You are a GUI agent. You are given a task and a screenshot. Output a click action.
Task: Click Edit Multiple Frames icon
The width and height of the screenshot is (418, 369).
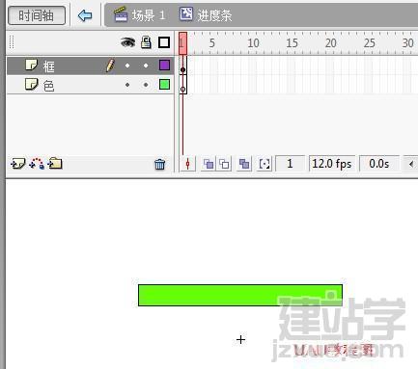pos(244,164)
